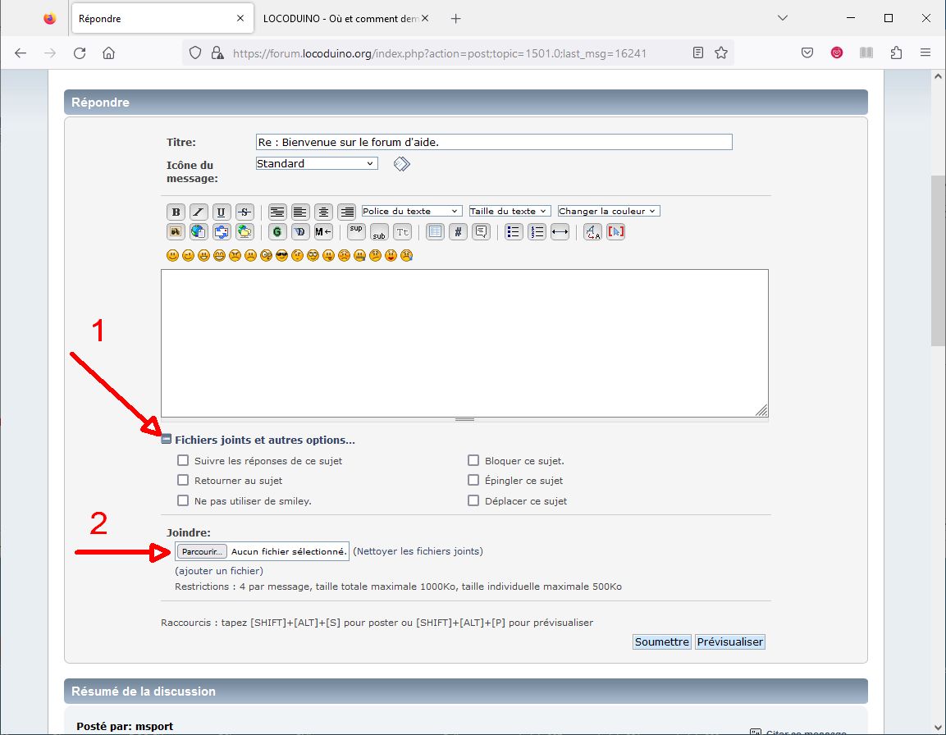Align text left
This screenshot has height=735, width=946.
coord(299,212)
